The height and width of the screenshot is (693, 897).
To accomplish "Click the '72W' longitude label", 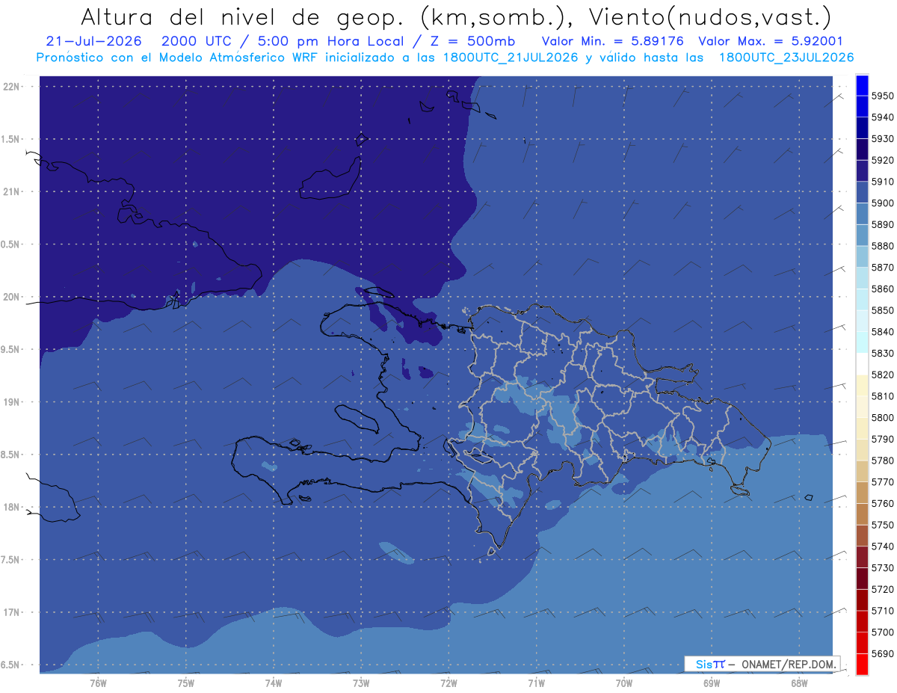I will [449, 683].
